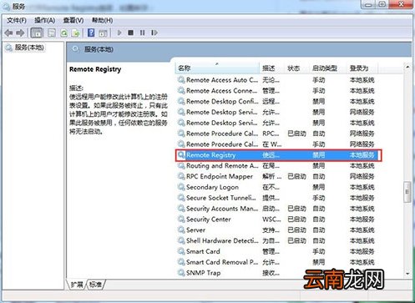Click the gear icon beside Server
Image resolution: width=415 pixels, height=303 pixels.
pyautogui.click(x=181, y=230)
